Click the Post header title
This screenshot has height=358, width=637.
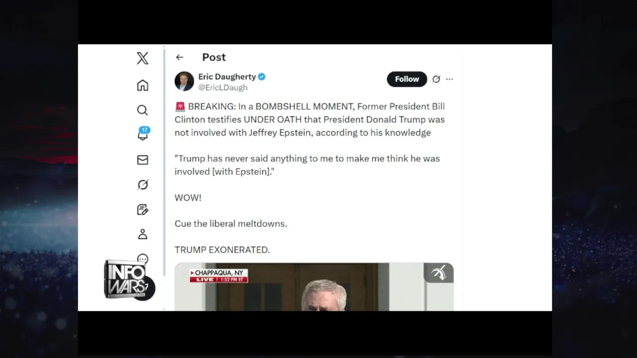click(x=214, y=57)
